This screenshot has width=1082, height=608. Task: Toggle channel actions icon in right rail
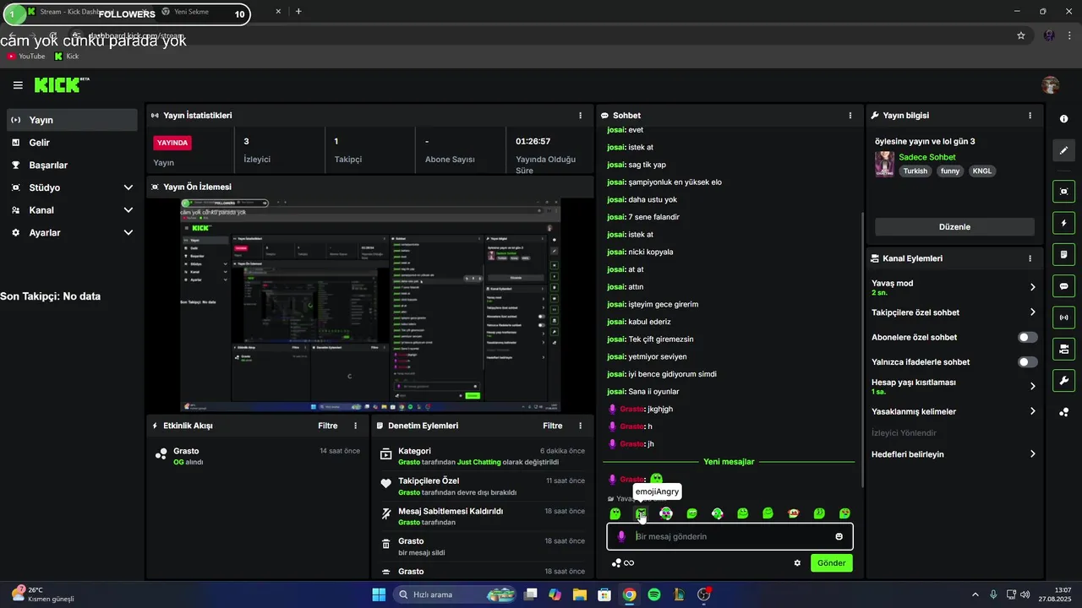(1064, 349)
